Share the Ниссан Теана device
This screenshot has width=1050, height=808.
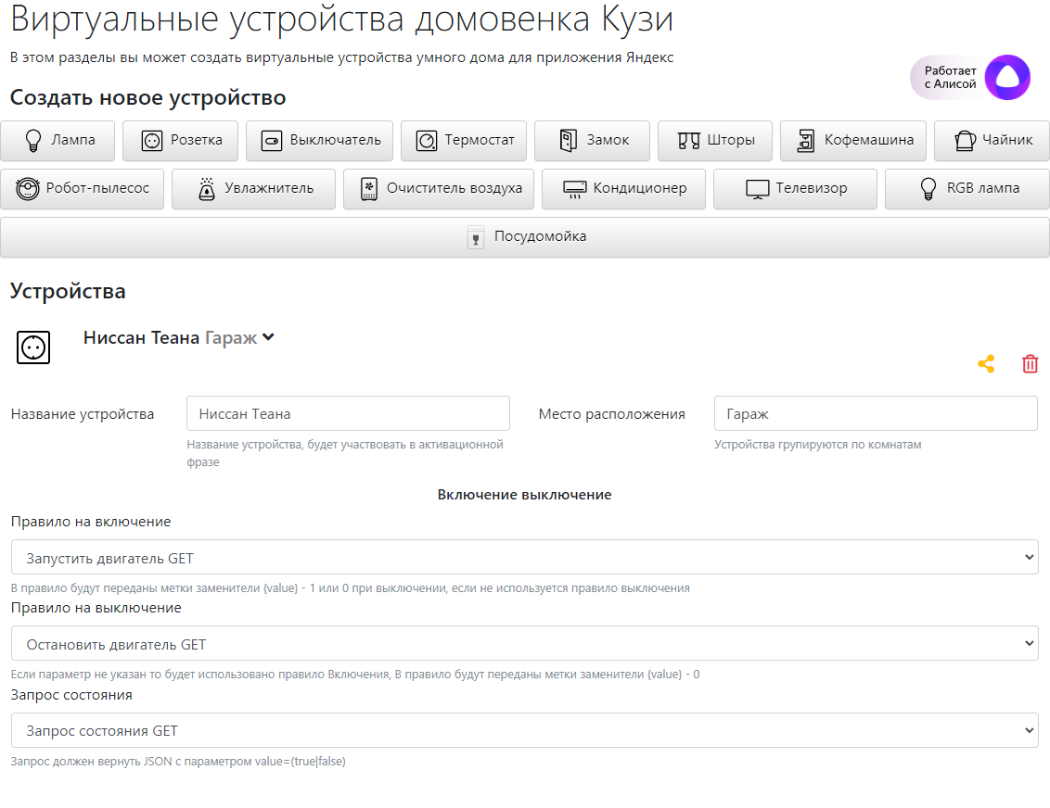point(986,364)
